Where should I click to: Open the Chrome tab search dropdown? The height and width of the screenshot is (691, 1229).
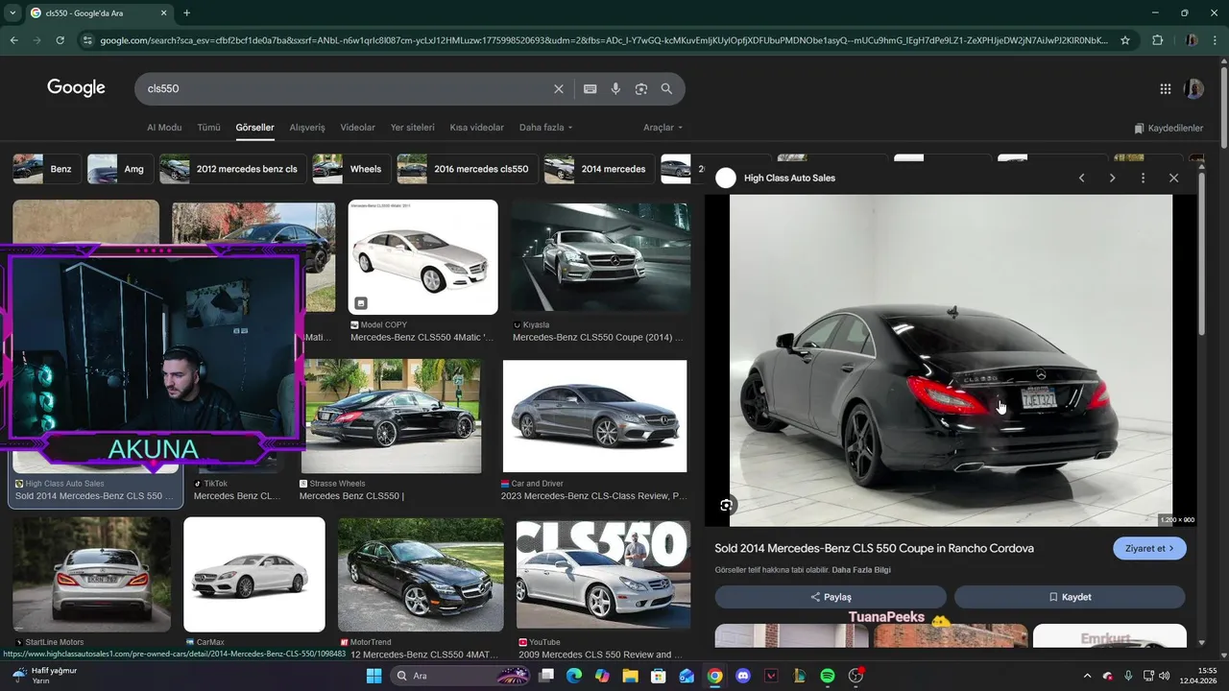point(13,12)
